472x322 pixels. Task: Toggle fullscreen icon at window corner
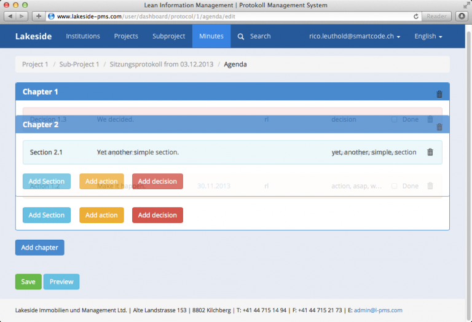[466, 5]
